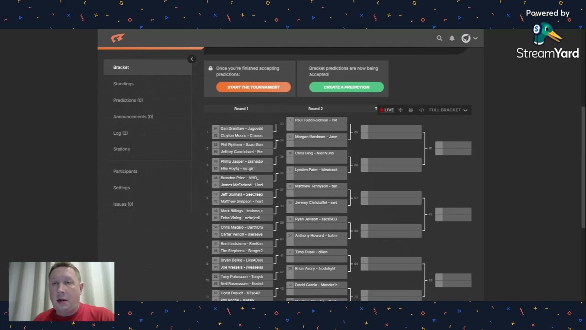
Task: Select Round 2 seed Brian Avery
Action: click(317, 269)
